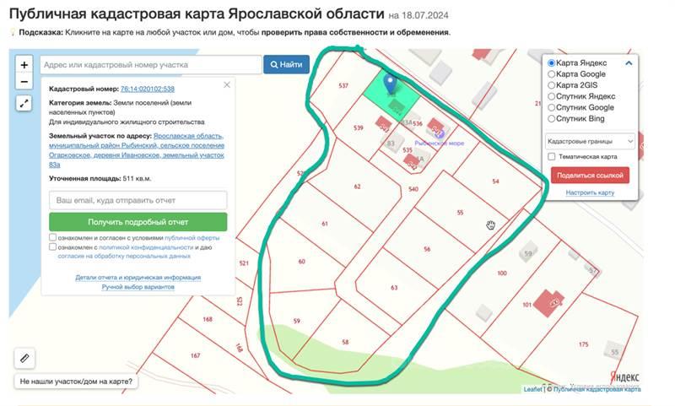The width and height of the screenshot is (675, 406).
Task: Check the privacy policy consent box
Action: point(53,247)
